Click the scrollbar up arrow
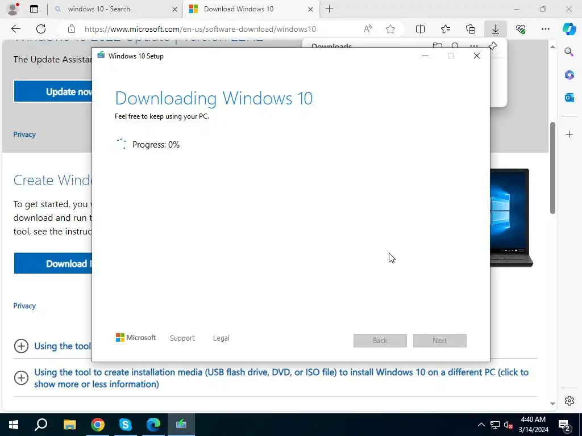 pos(552,47)
